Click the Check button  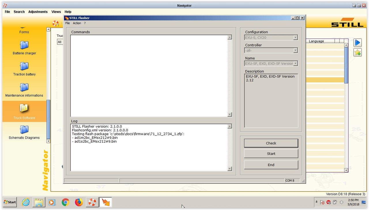(x=271, y=143)
